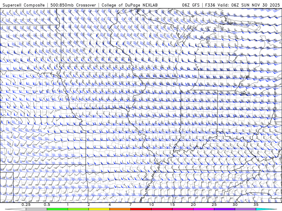Image resolution: width=282 pixels, height=211 pixels.
Task: Click the 4 value on the color scale
Action: tap(110, 205)
